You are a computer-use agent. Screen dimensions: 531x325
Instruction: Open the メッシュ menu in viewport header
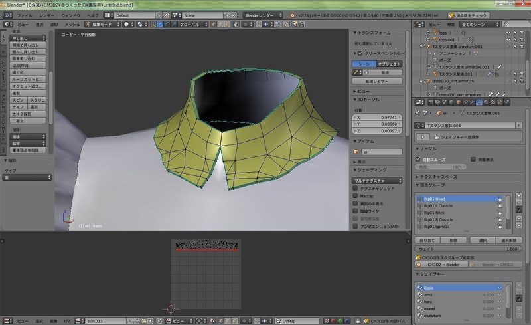tap(72, 24)
